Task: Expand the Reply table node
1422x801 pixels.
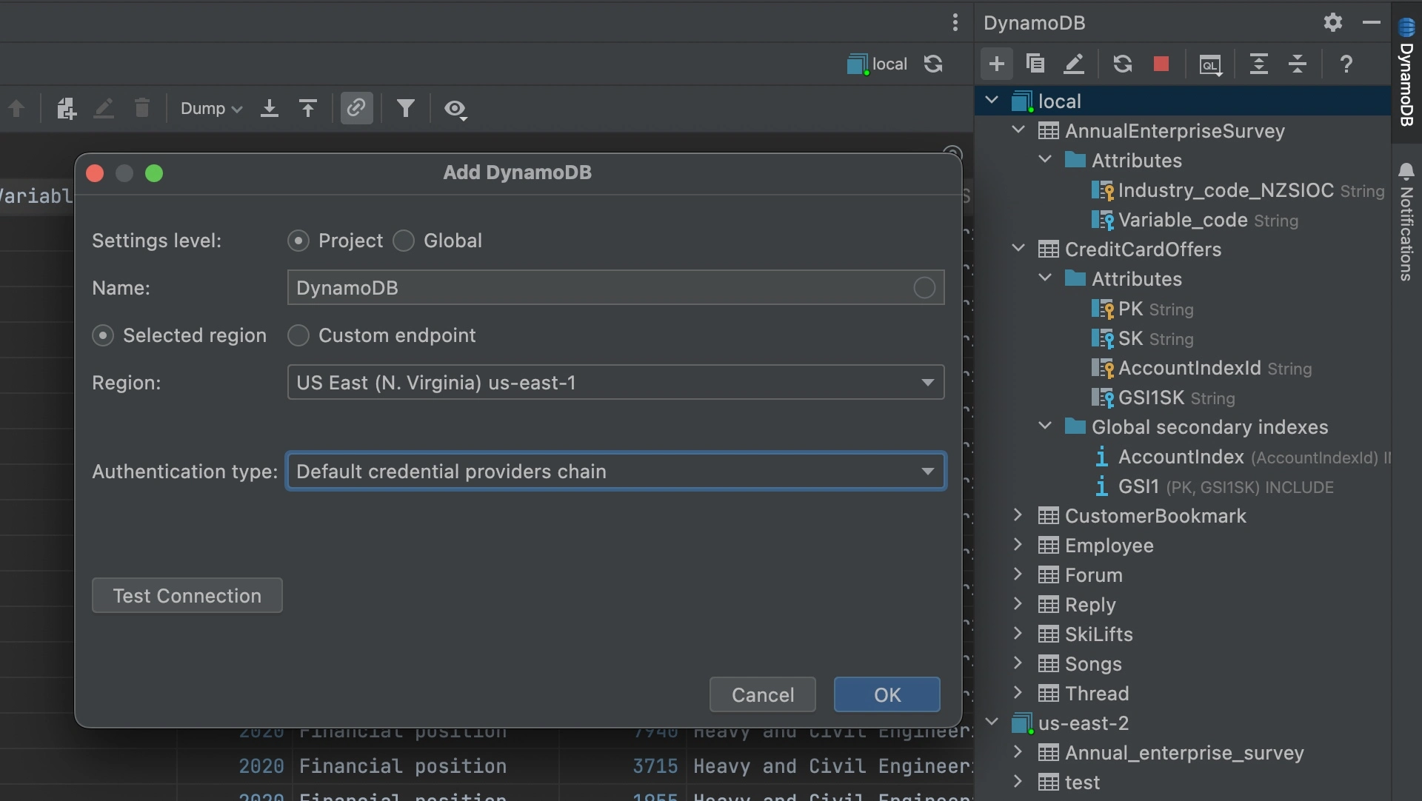Action: click(1018, 604)
